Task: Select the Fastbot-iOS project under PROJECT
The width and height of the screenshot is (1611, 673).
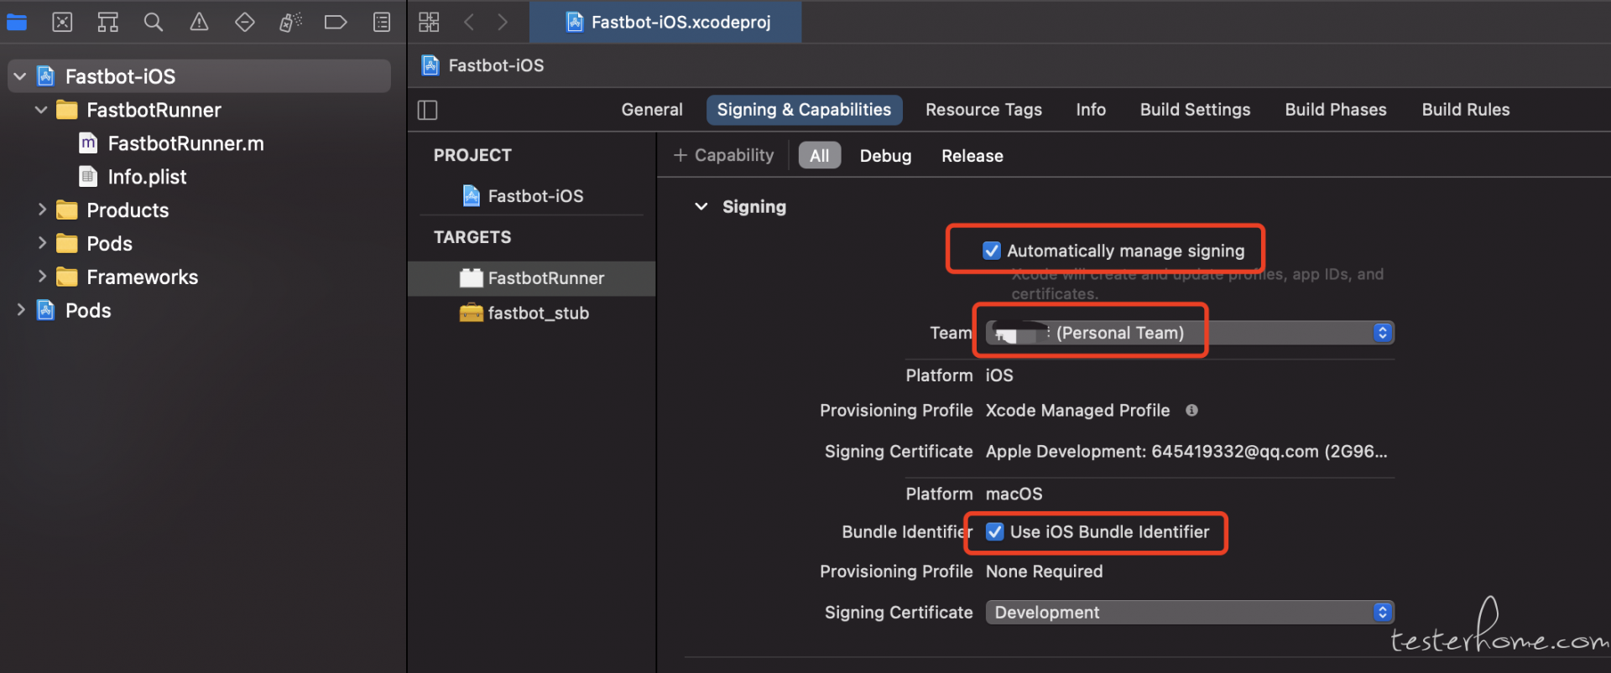Action: click(x=535, y=196)
